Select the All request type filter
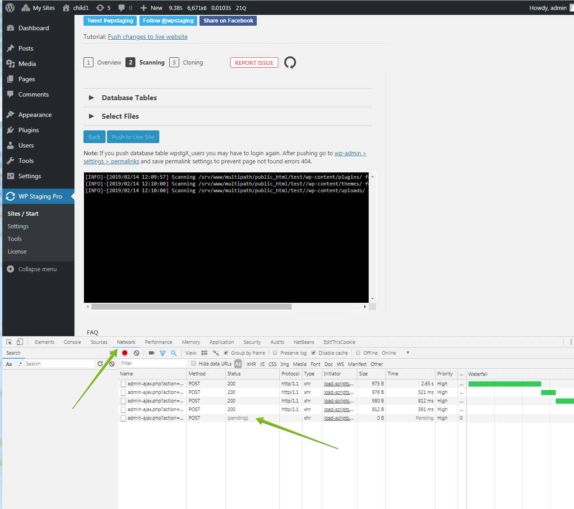 click(238, 364)
